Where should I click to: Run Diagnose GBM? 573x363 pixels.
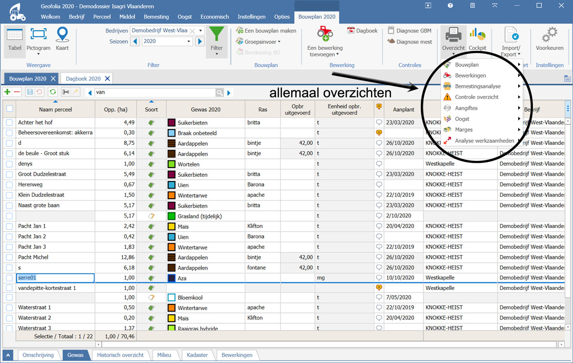click(x=409, y=31)
